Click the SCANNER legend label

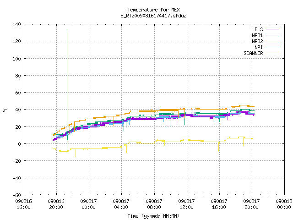(253, 53)
